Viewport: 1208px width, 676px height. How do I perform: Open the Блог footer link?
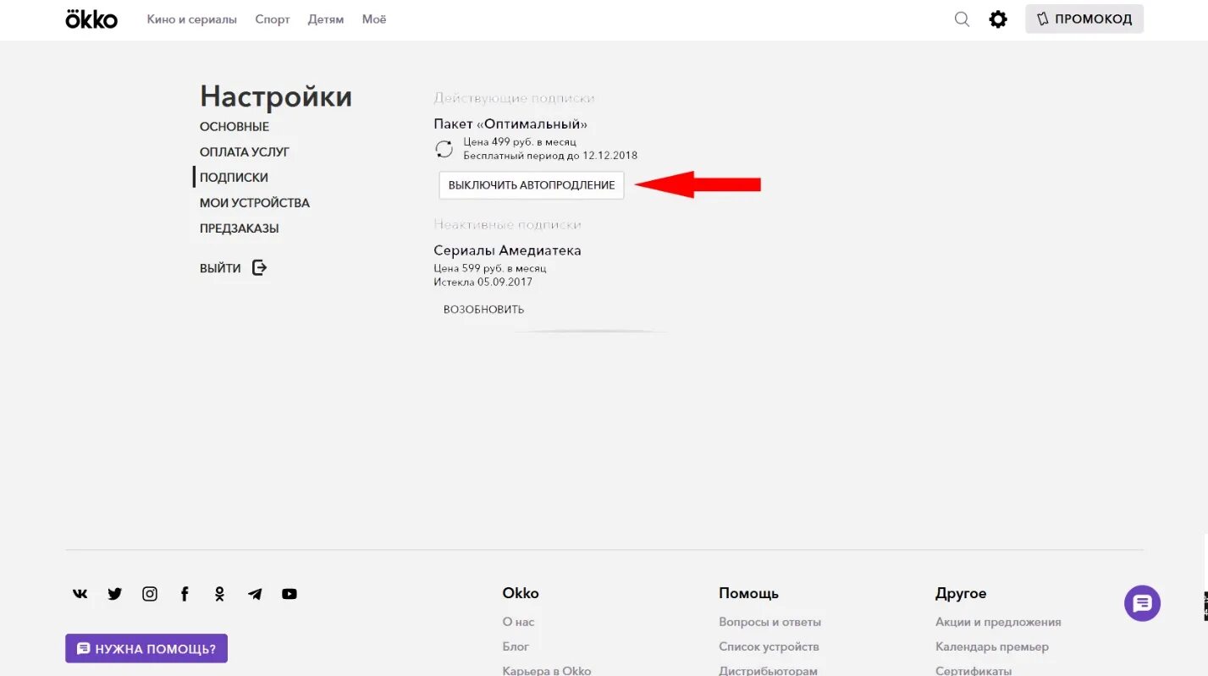click(516, 646)
